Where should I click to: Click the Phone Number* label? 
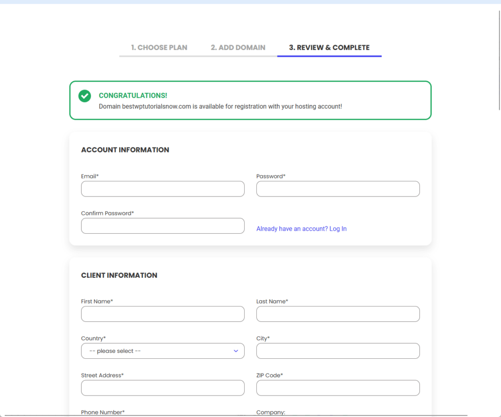(103, 412)
